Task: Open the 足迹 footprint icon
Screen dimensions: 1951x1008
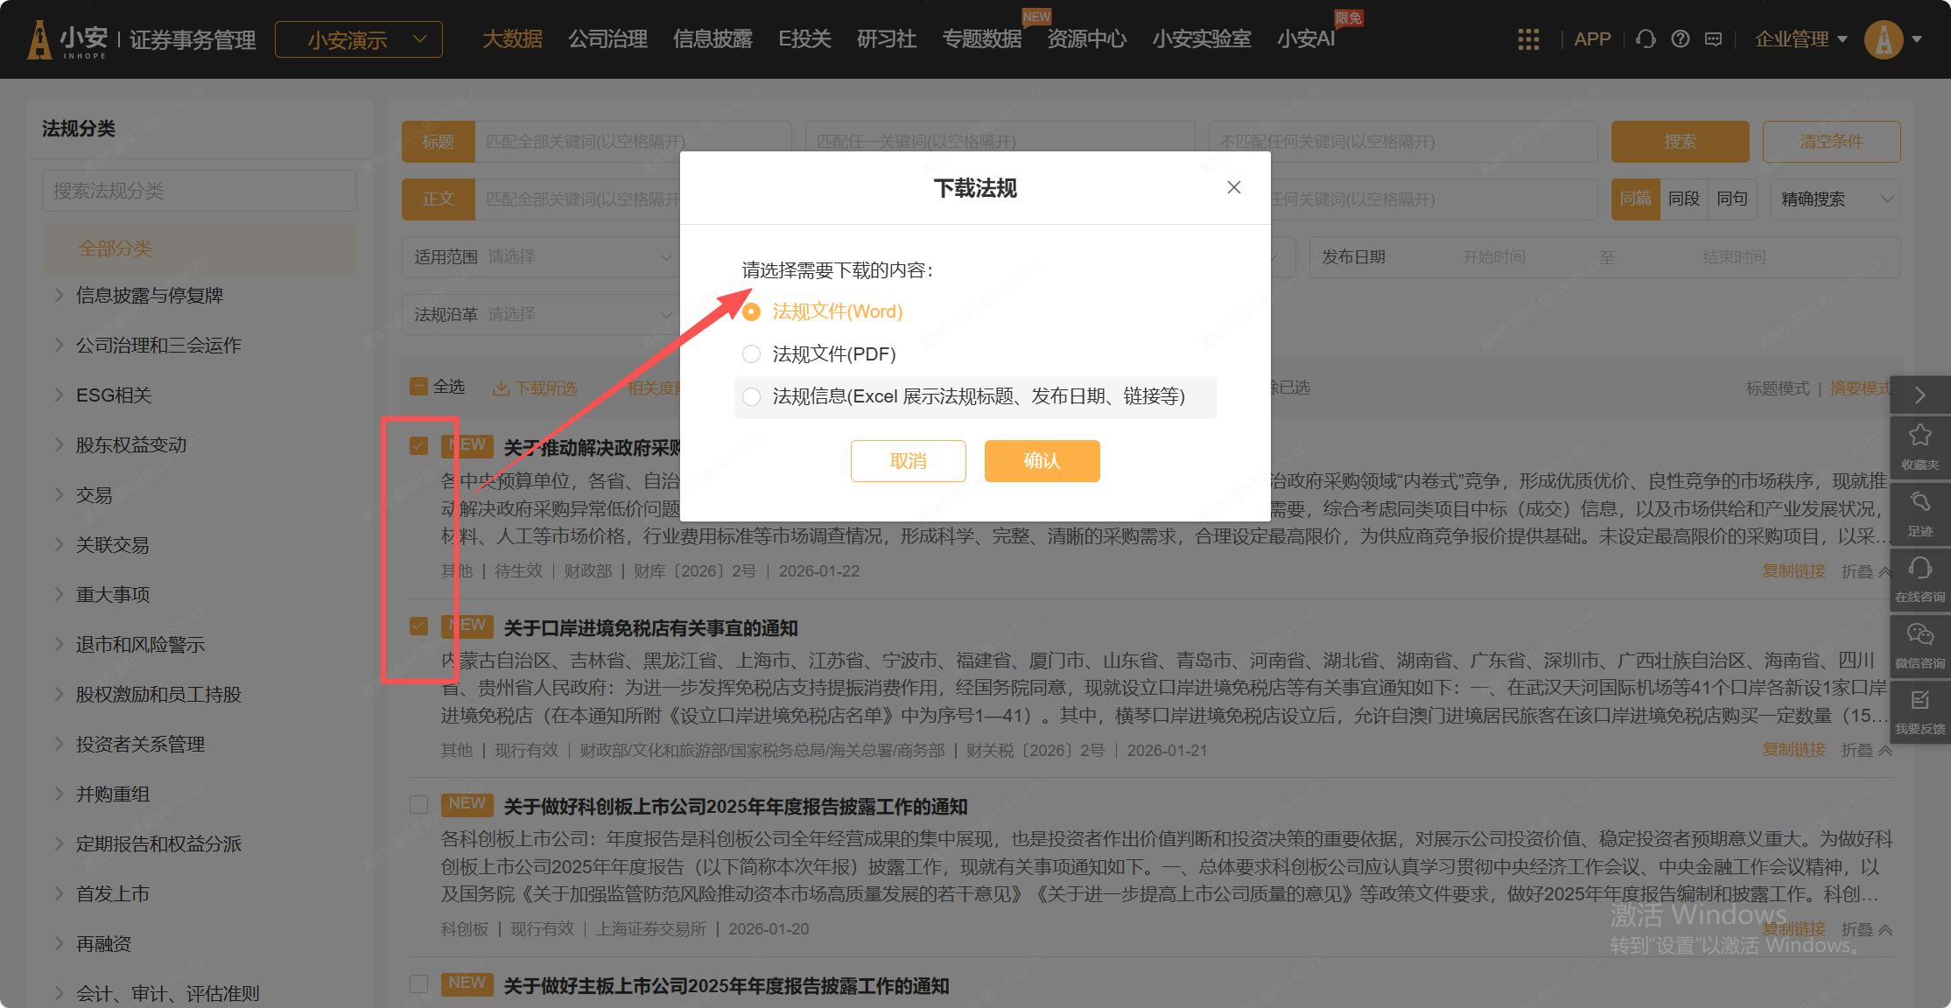Action: (x=1919, y=502)
